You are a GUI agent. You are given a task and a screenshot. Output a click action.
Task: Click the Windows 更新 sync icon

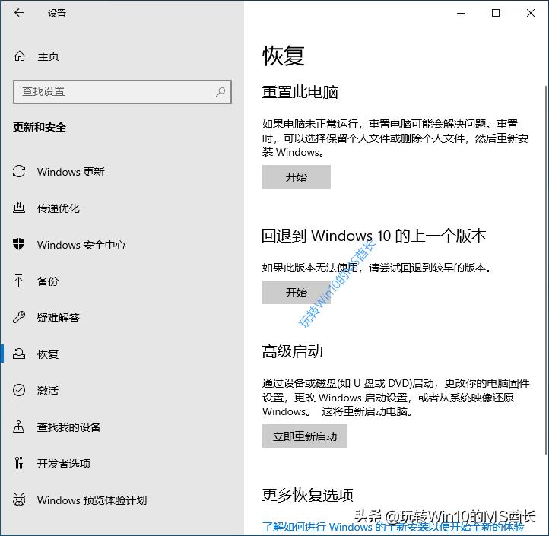19,172
